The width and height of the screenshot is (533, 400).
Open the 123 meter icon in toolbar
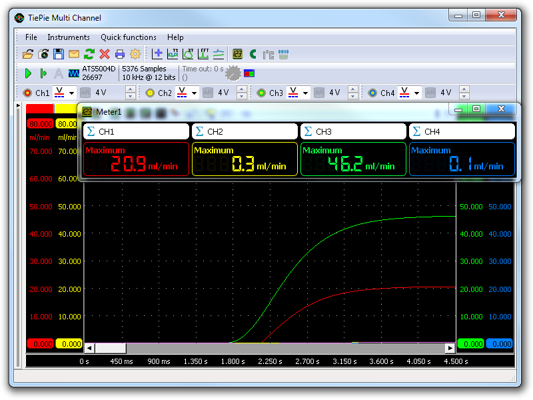[237, 54]
